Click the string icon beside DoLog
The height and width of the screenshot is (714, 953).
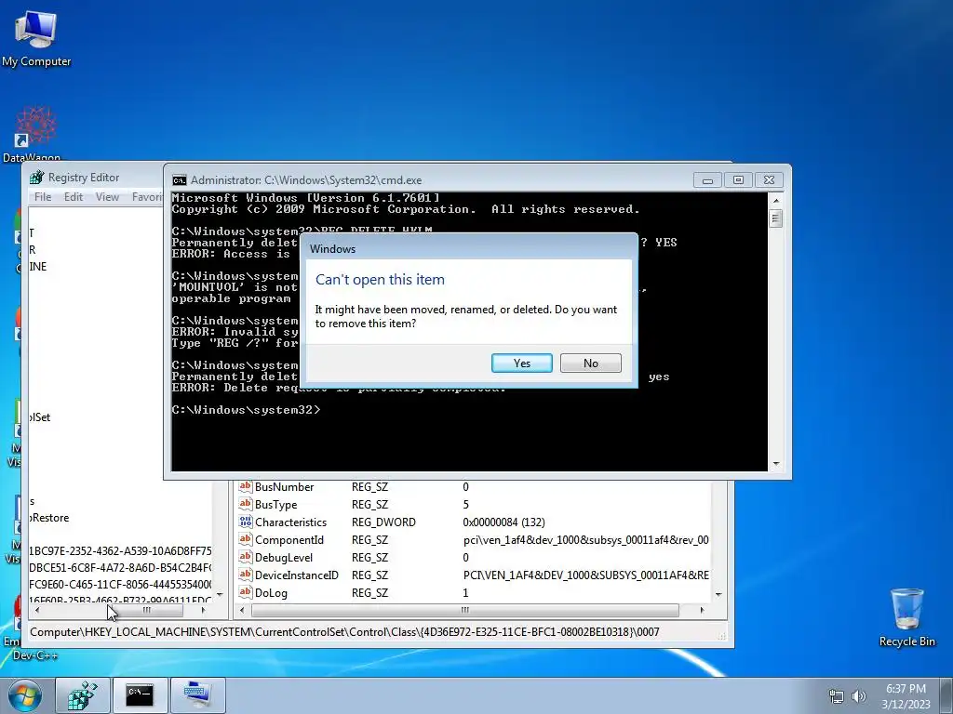(x=245, y=592)
